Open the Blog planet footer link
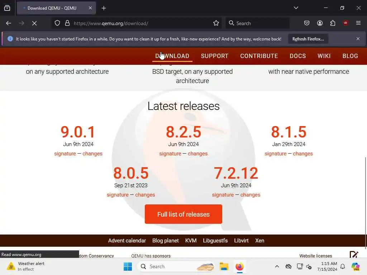The width and height of the screenshot is (367, 275). click(x=166, y=241)
